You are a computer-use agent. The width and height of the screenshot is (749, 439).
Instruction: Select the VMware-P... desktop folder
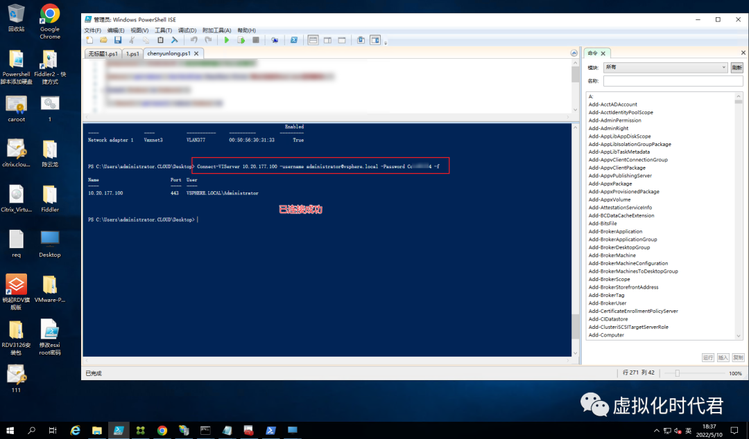[x=50, y=289]
